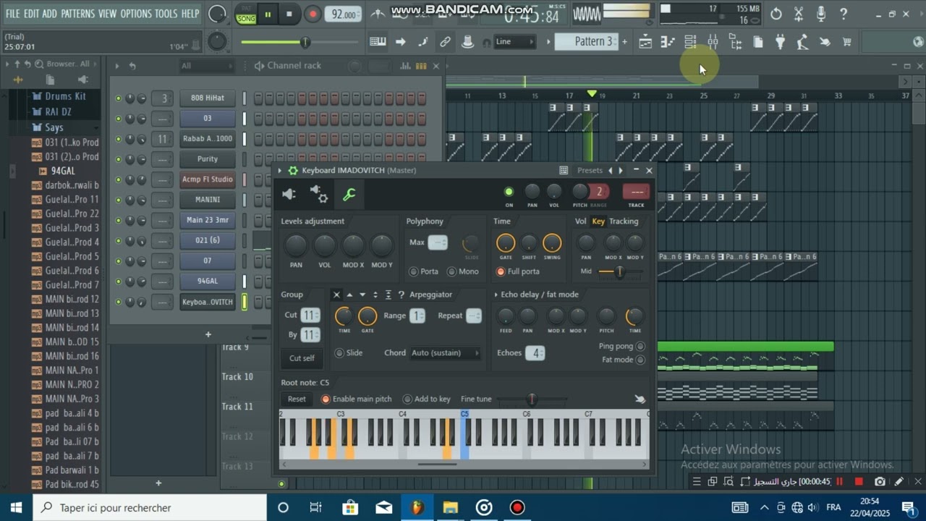926x521 pixels.
Task: Adjust the Mid tracking slider
Action: (x=619, y=271)
